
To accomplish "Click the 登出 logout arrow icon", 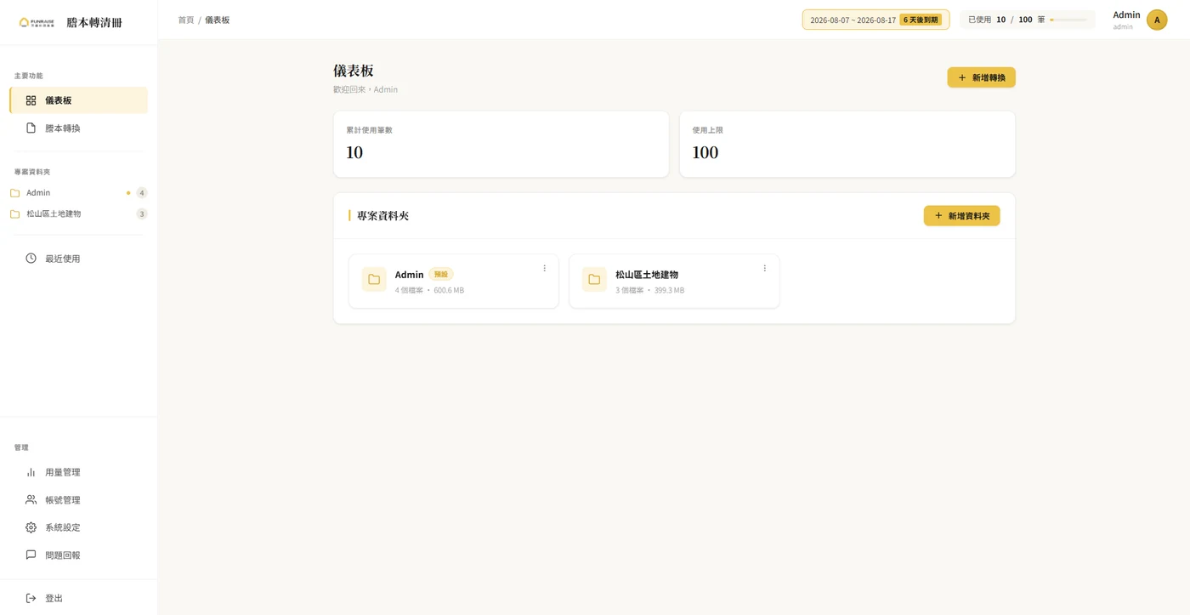I will [31, 598].
